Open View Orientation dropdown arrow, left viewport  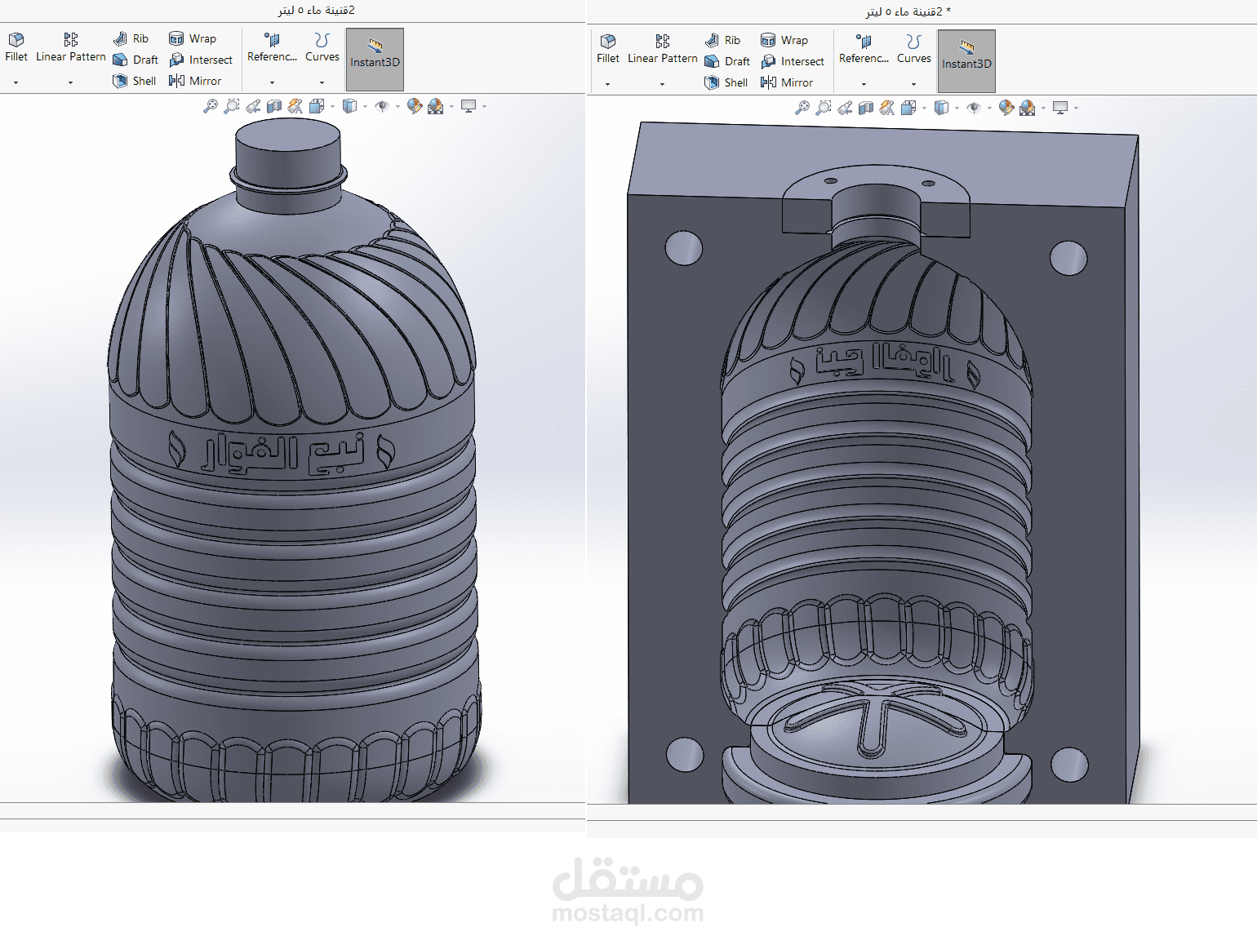click(x=332, y=107)
